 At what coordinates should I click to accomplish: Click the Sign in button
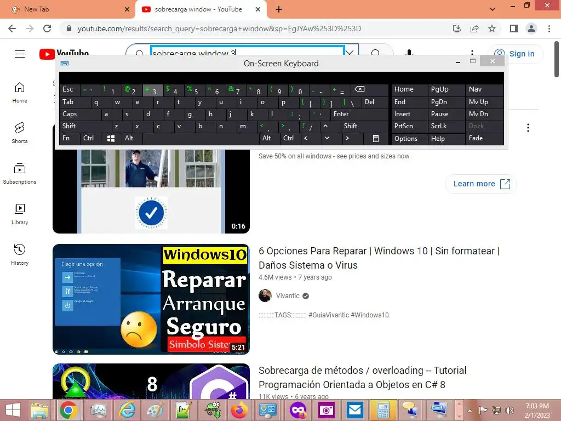coord(516,54)
